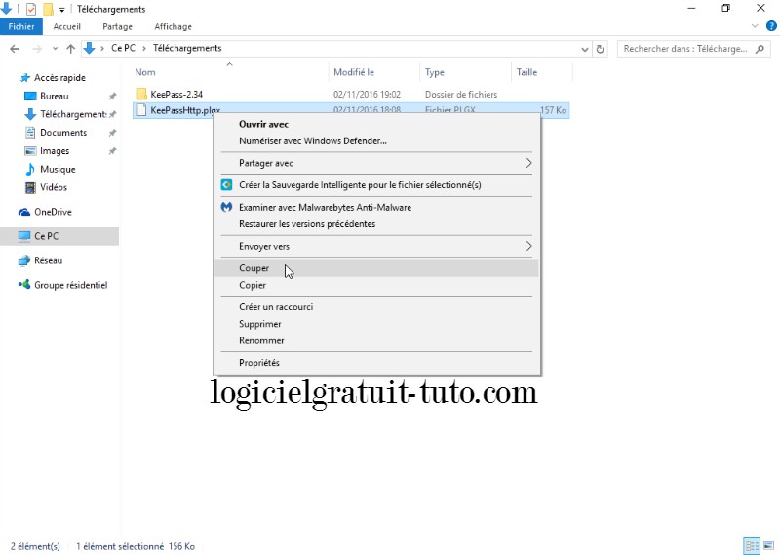Click the Dossier de fichiers type cell
780x555 pixels.
click(x=461, y=94)
